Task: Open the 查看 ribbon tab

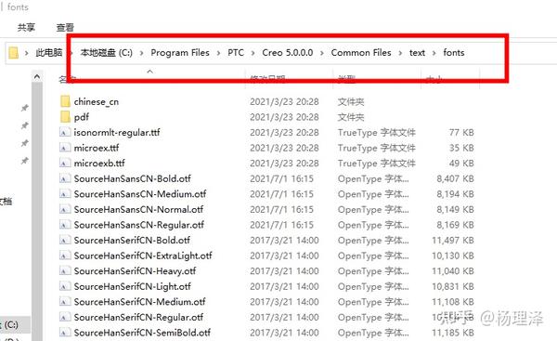Action: click(65, 27)
